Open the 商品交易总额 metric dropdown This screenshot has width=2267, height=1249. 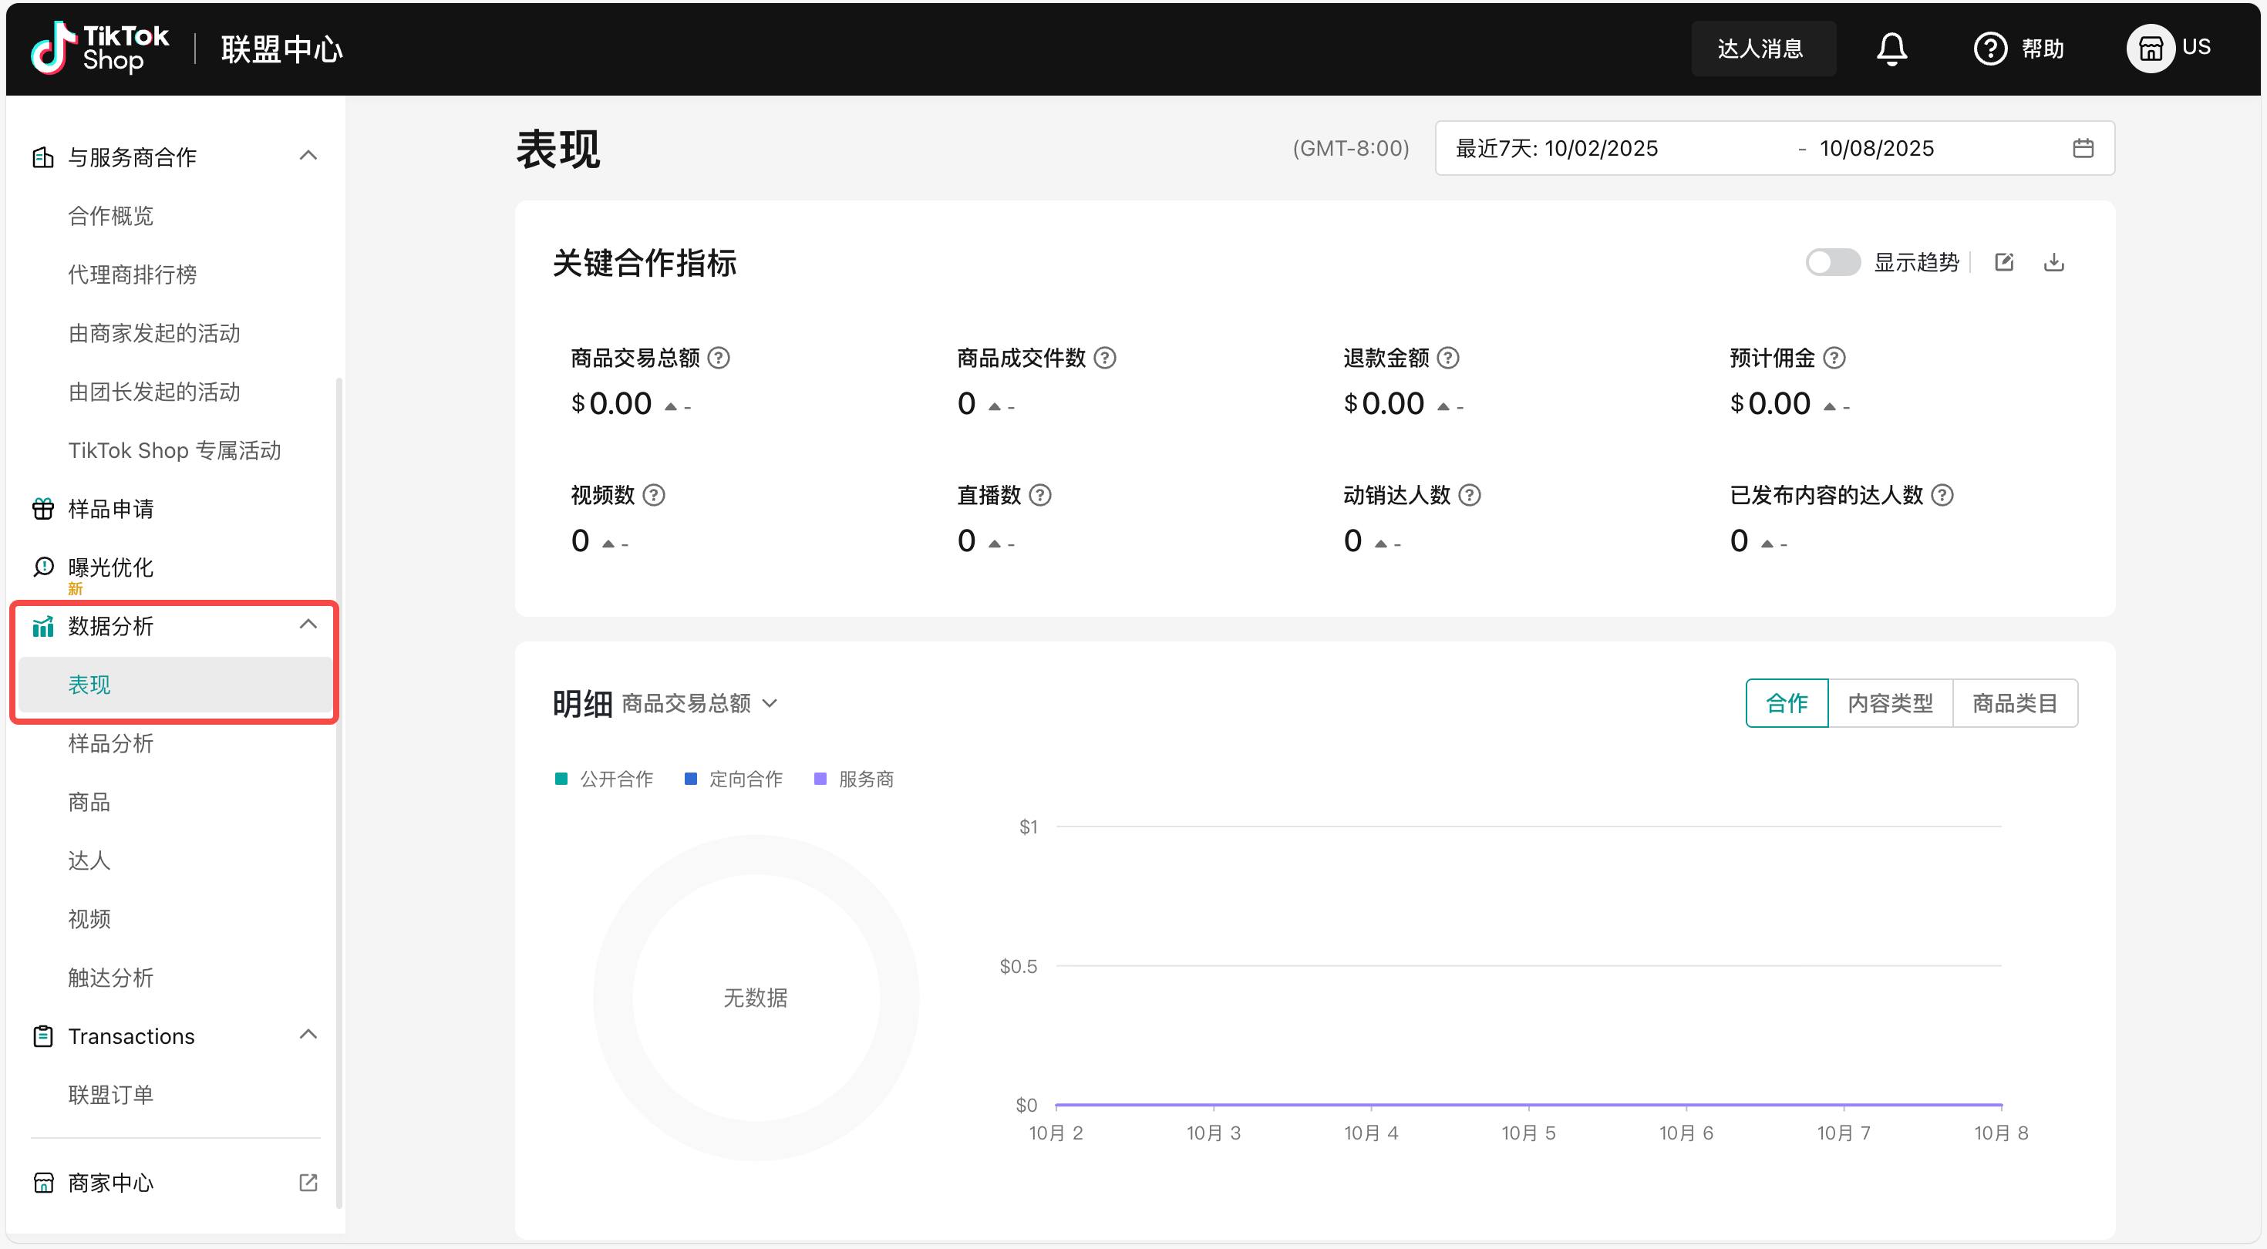point(699,703)
